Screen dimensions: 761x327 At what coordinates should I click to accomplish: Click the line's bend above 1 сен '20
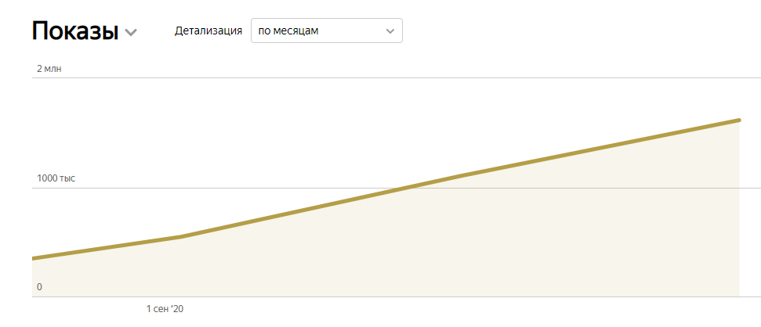[181, 236]
